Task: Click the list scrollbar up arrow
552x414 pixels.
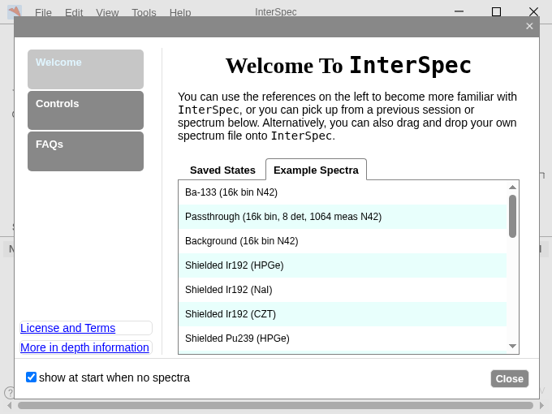Action: tap(512, 188)
